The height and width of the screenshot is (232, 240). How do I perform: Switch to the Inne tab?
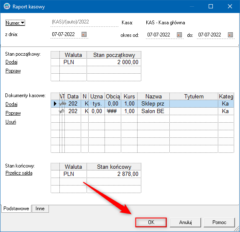pos(40,209)
